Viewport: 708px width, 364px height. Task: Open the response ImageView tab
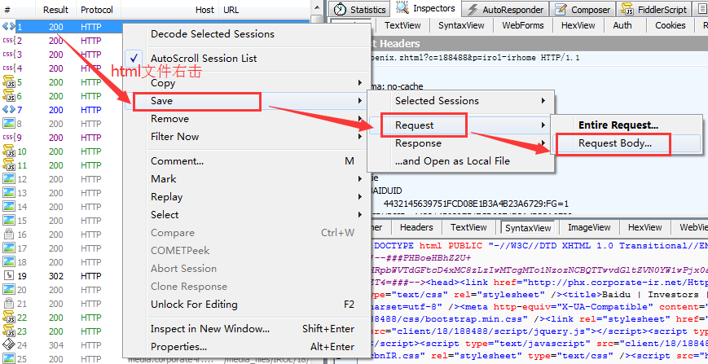click(589, 227)
